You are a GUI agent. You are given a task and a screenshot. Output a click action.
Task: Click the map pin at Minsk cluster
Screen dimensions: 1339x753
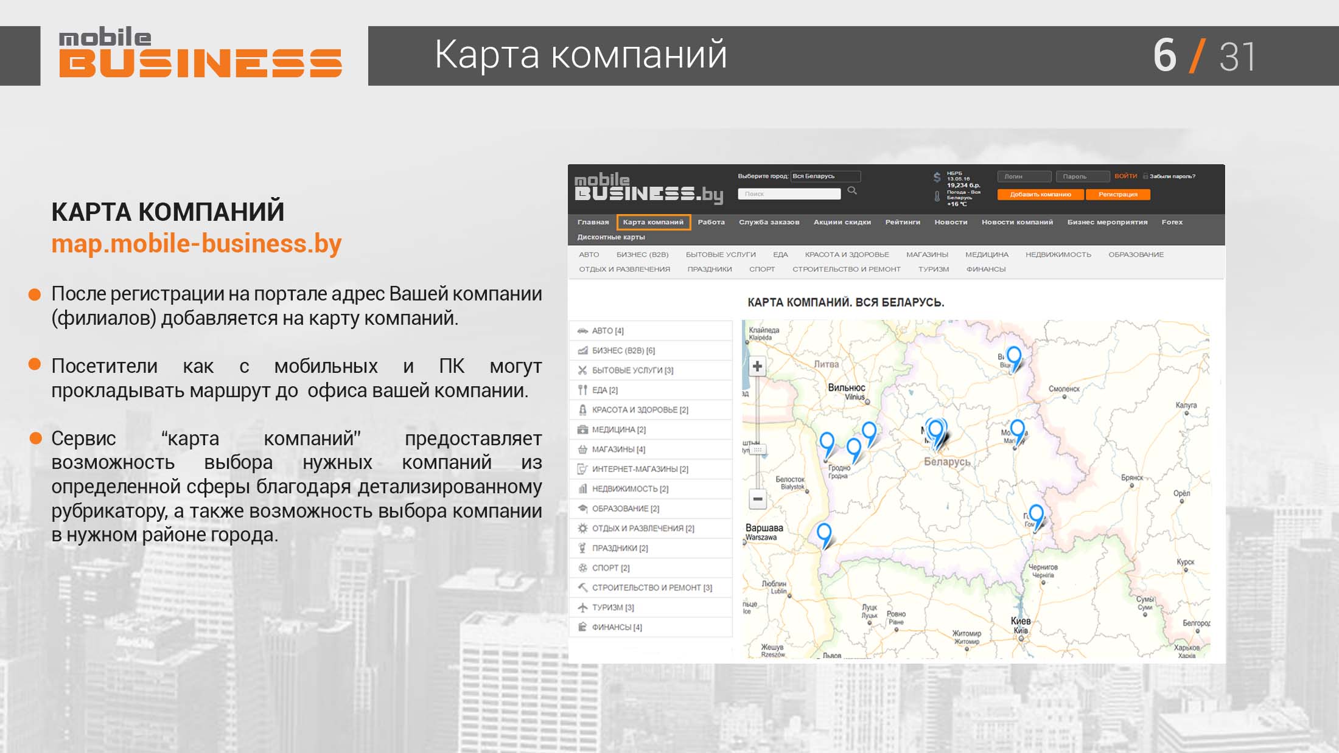[x=936, y=433]
